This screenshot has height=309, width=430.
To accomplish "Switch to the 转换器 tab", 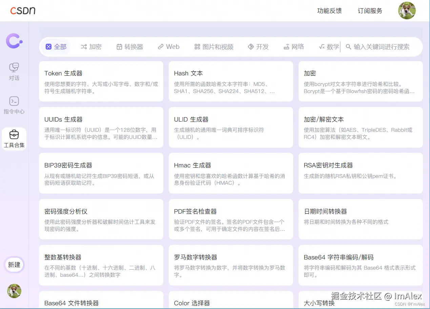I will click(130, 47).
